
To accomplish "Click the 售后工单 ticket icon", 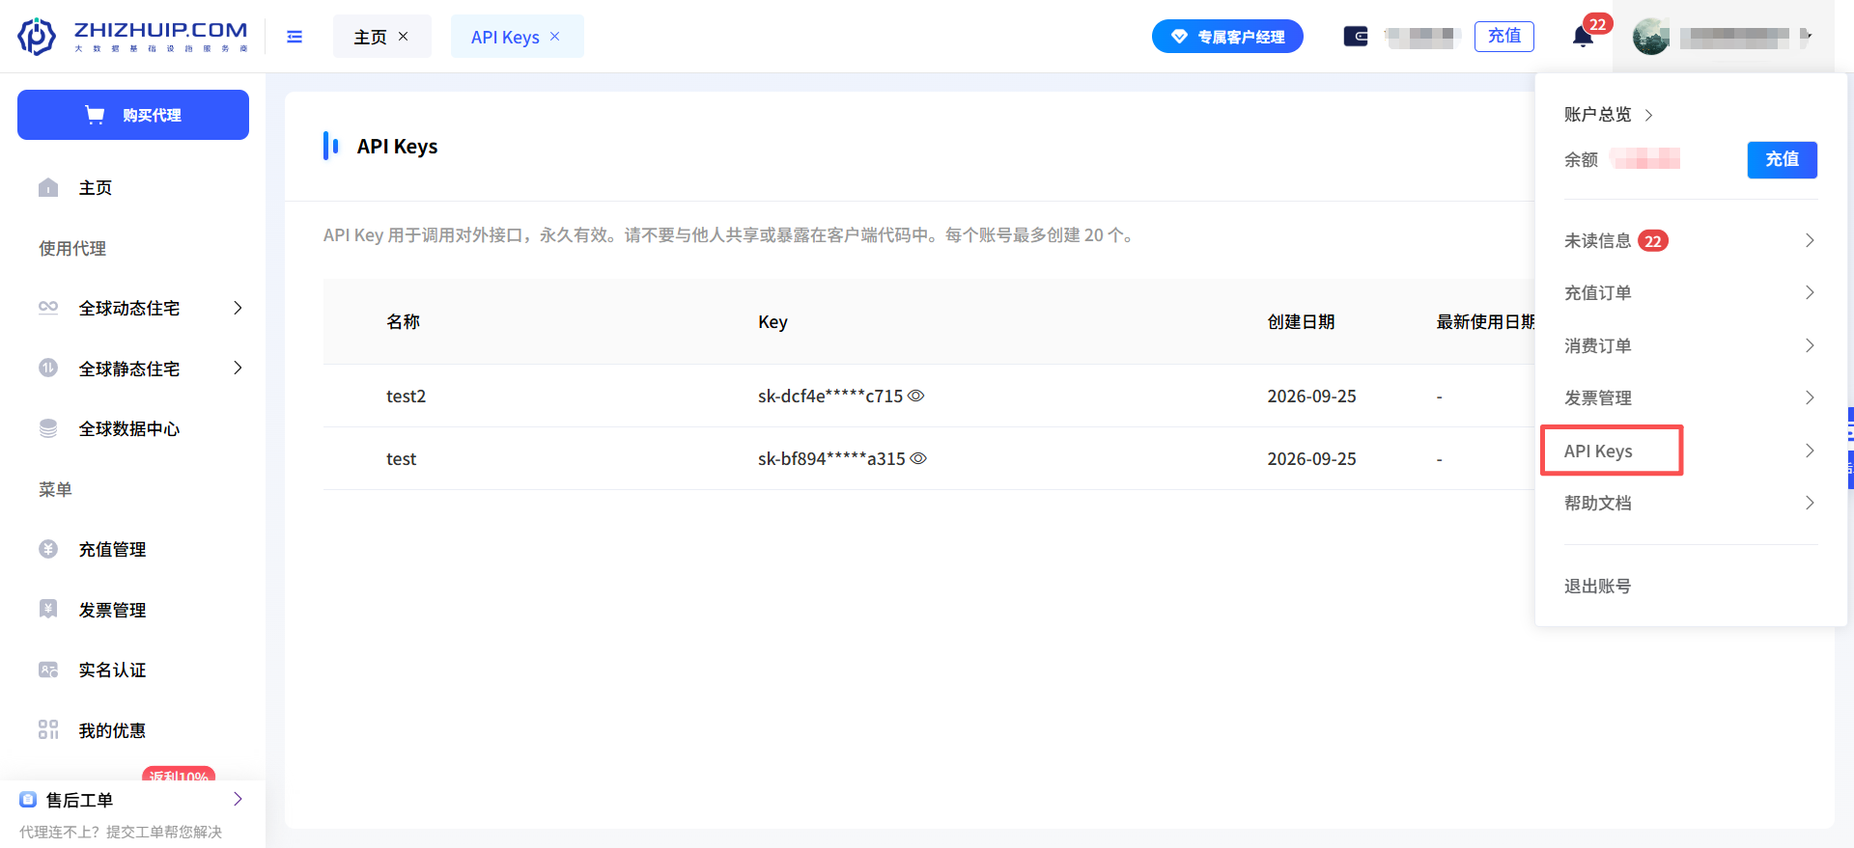I will click(28, 800).
